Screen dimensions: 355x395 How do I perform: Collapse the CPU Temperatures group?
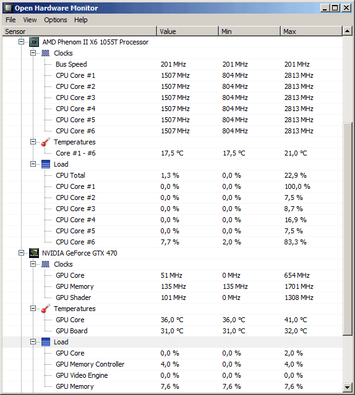tap(33, 141)
